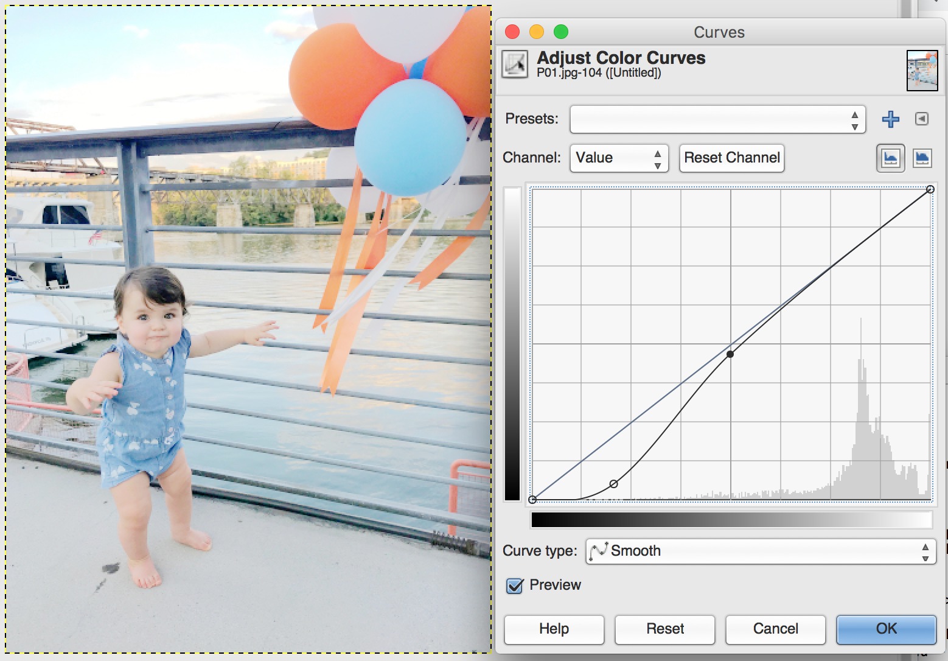Open the Curve type Smooth dropdown
Viewport: 948px width, 661px height.
(x=760, y=551)
